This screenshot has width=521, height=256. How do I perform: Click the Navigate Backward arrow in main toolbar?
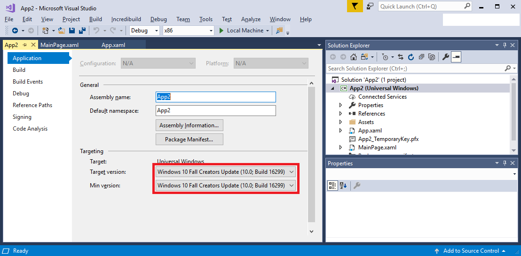coord(15,31)
